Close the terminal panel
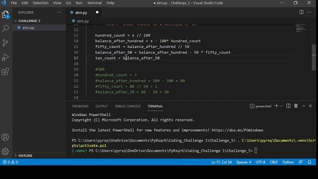 [x=310, y=106]
